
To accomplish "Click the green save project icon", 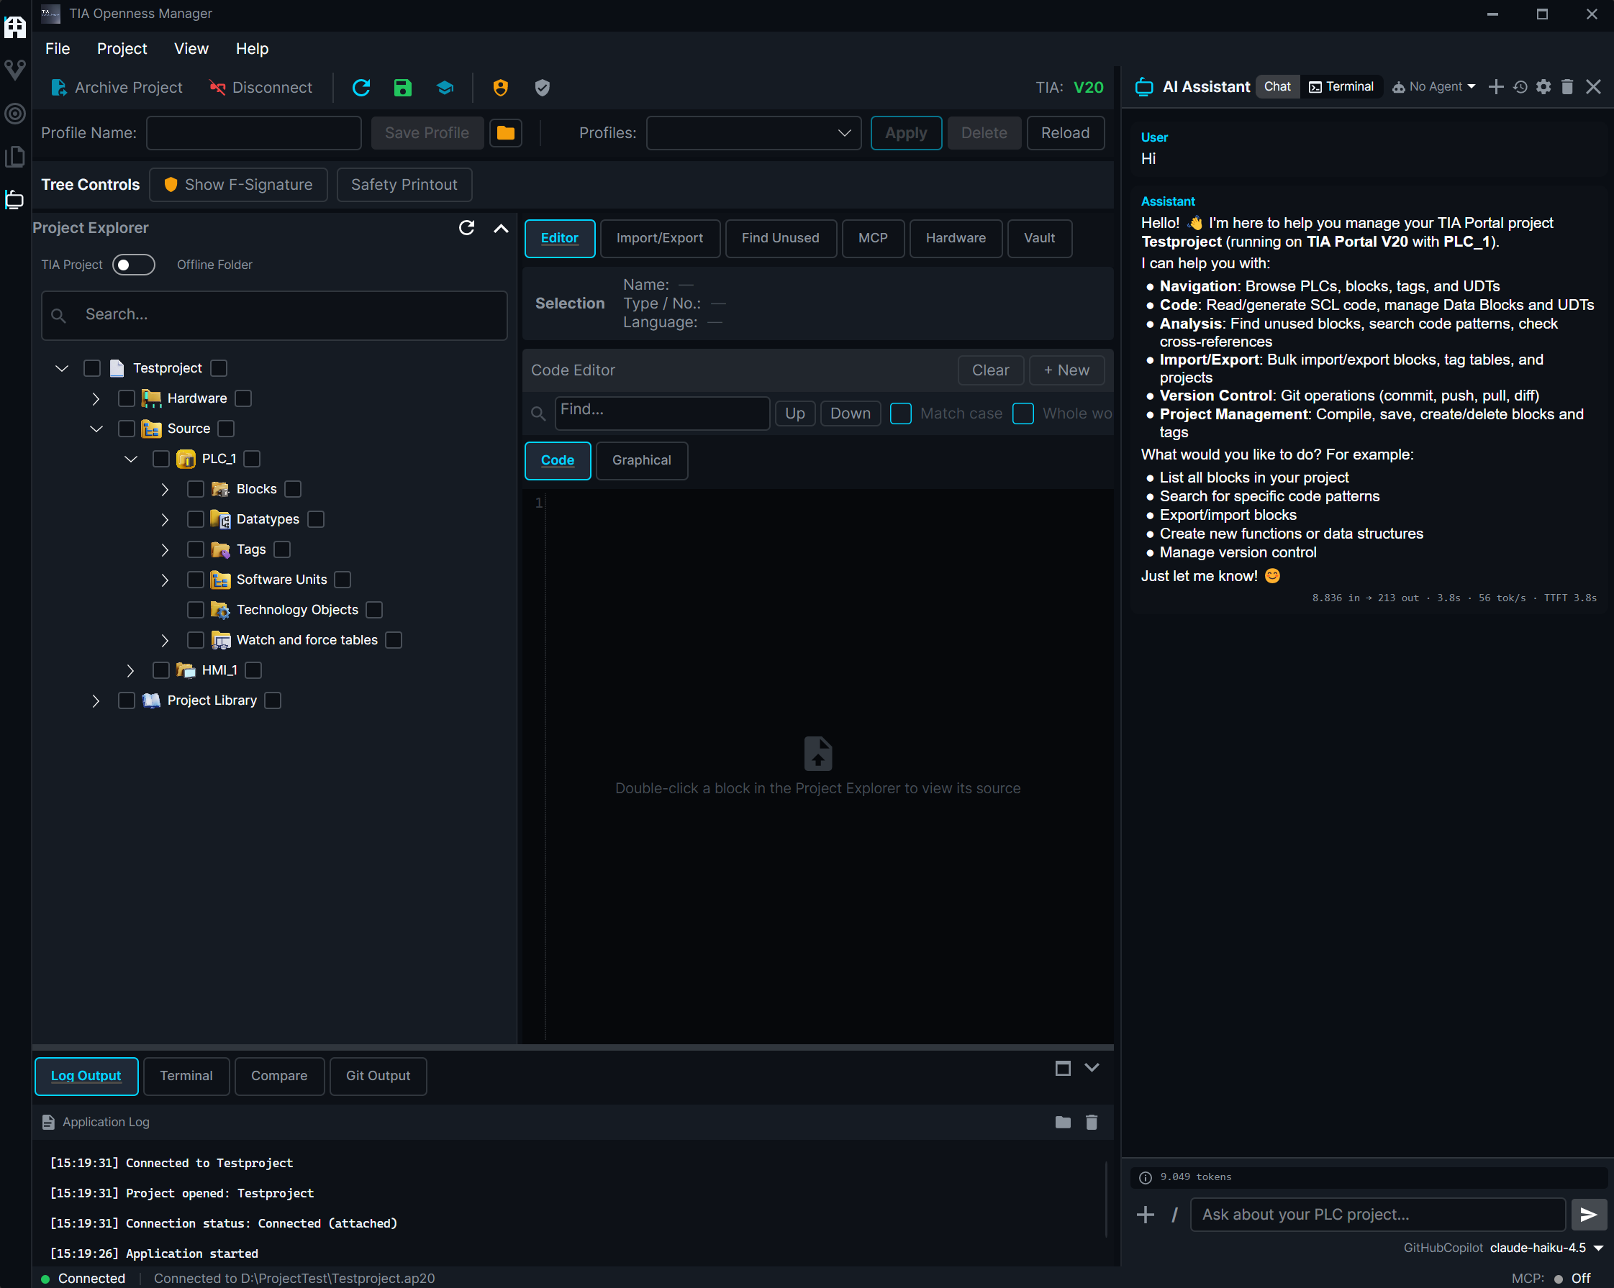I will (402, 88).
